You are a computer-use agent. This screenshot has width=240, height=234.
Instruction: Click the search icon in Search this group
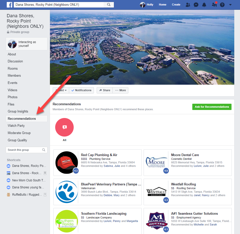(x=44, y=150)
